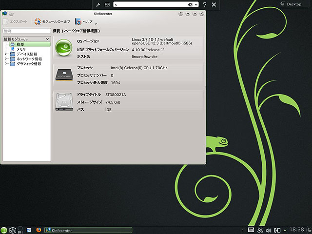The height and width of the screenshot is (234, 312).
Task: Click the module search (検索) field
Action: click(x=27, y=31)
